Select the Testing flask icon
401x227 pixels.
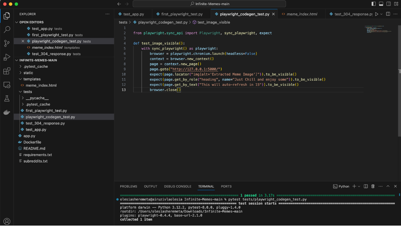7,98
